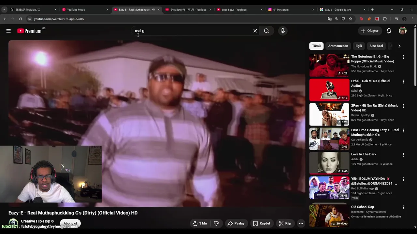Open notifications bell
Screen dimensions: 417x234
click(389, 31)
